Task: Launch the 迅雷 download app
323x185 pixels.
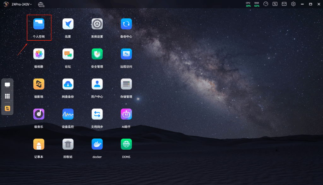Action: tap(68, 24)
